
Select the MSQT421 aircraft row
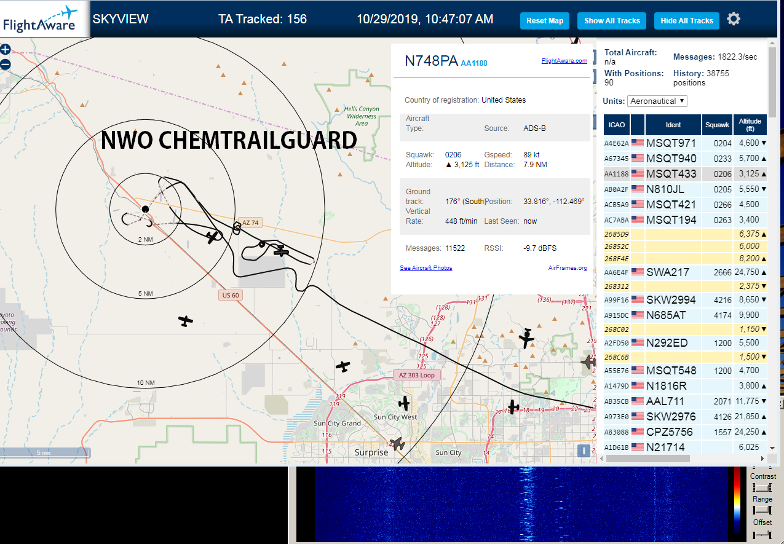tap(686, 204)
